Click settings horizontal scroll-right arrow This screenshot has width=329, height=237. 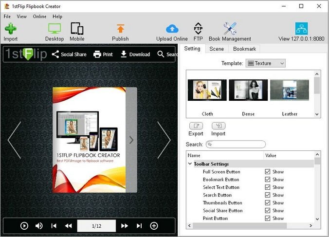pos(311,225)
